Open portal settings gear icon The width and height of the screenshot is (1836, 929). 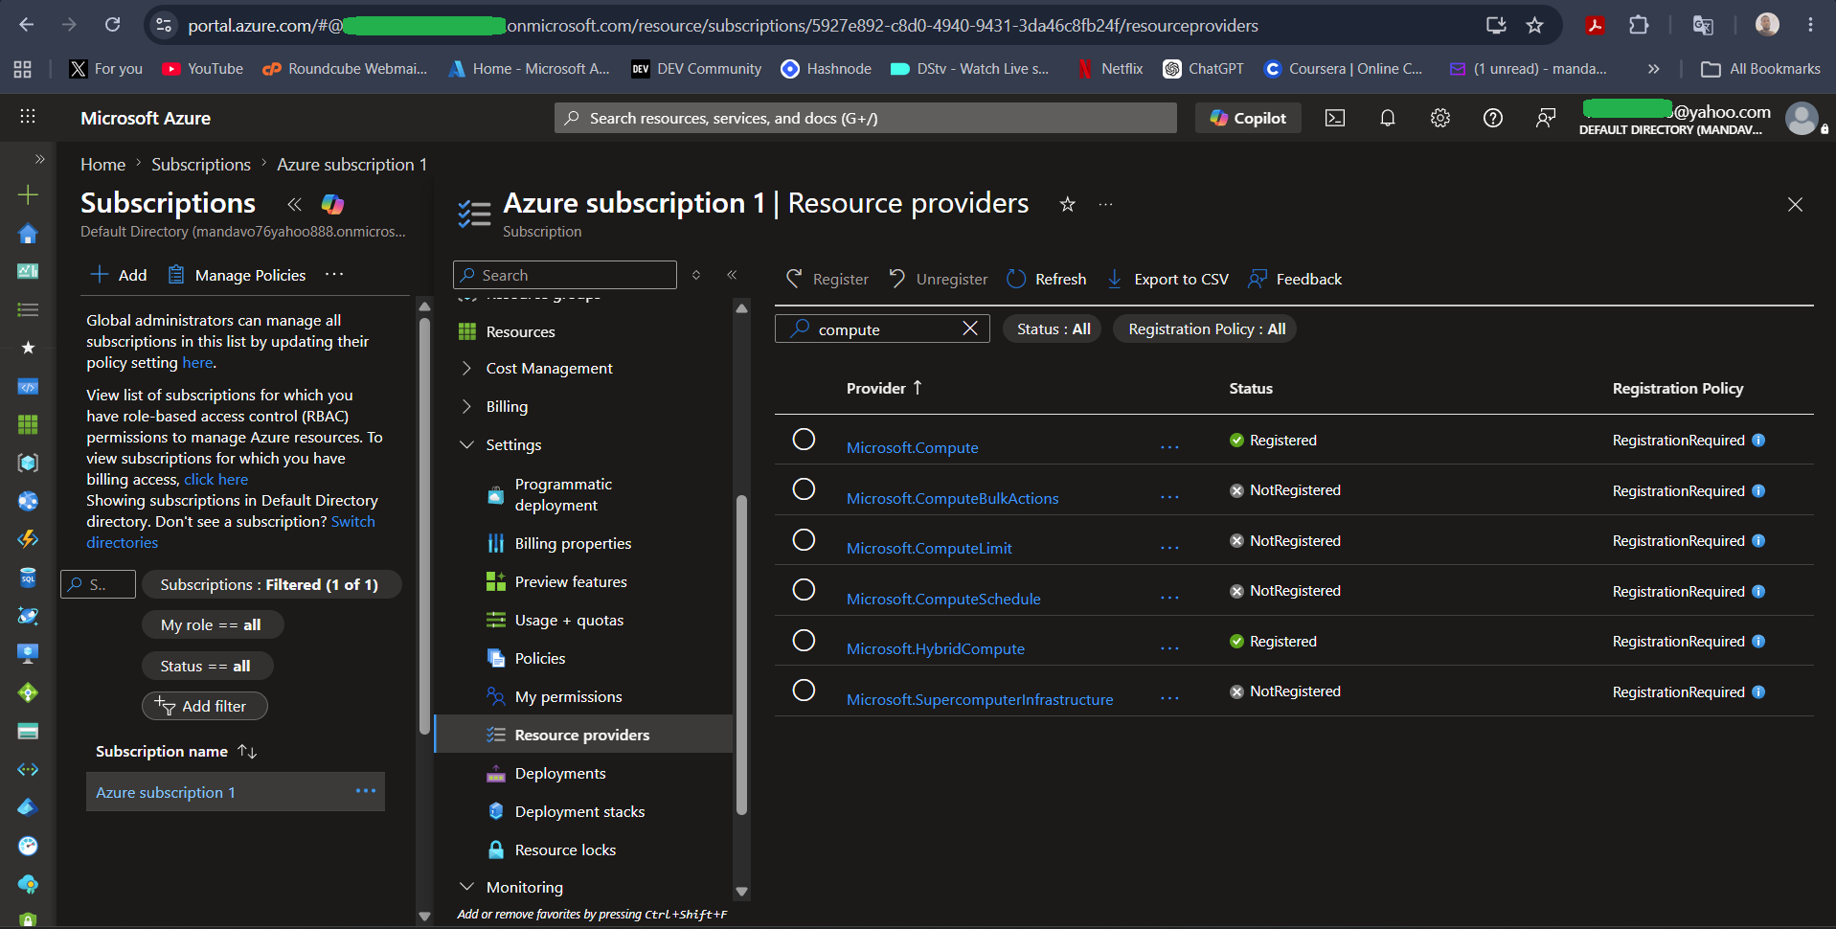point(1439,118)
